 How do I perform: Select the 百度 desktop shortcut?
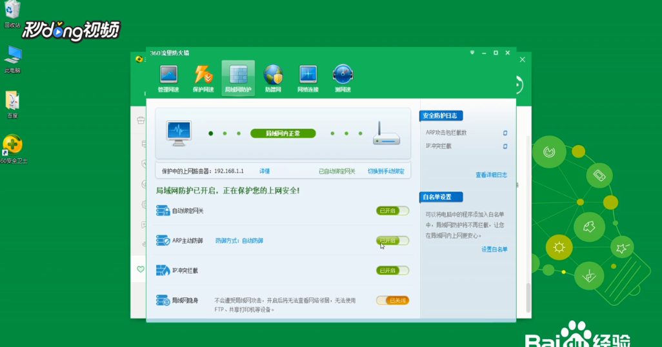pyautogui.click(x=13, y=104)
